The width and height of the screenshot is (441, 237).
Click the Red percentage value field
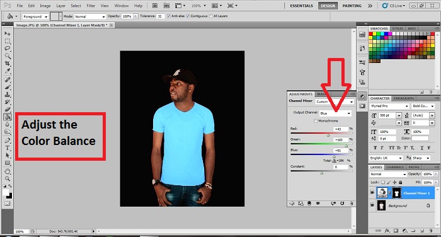pos(341,129)
